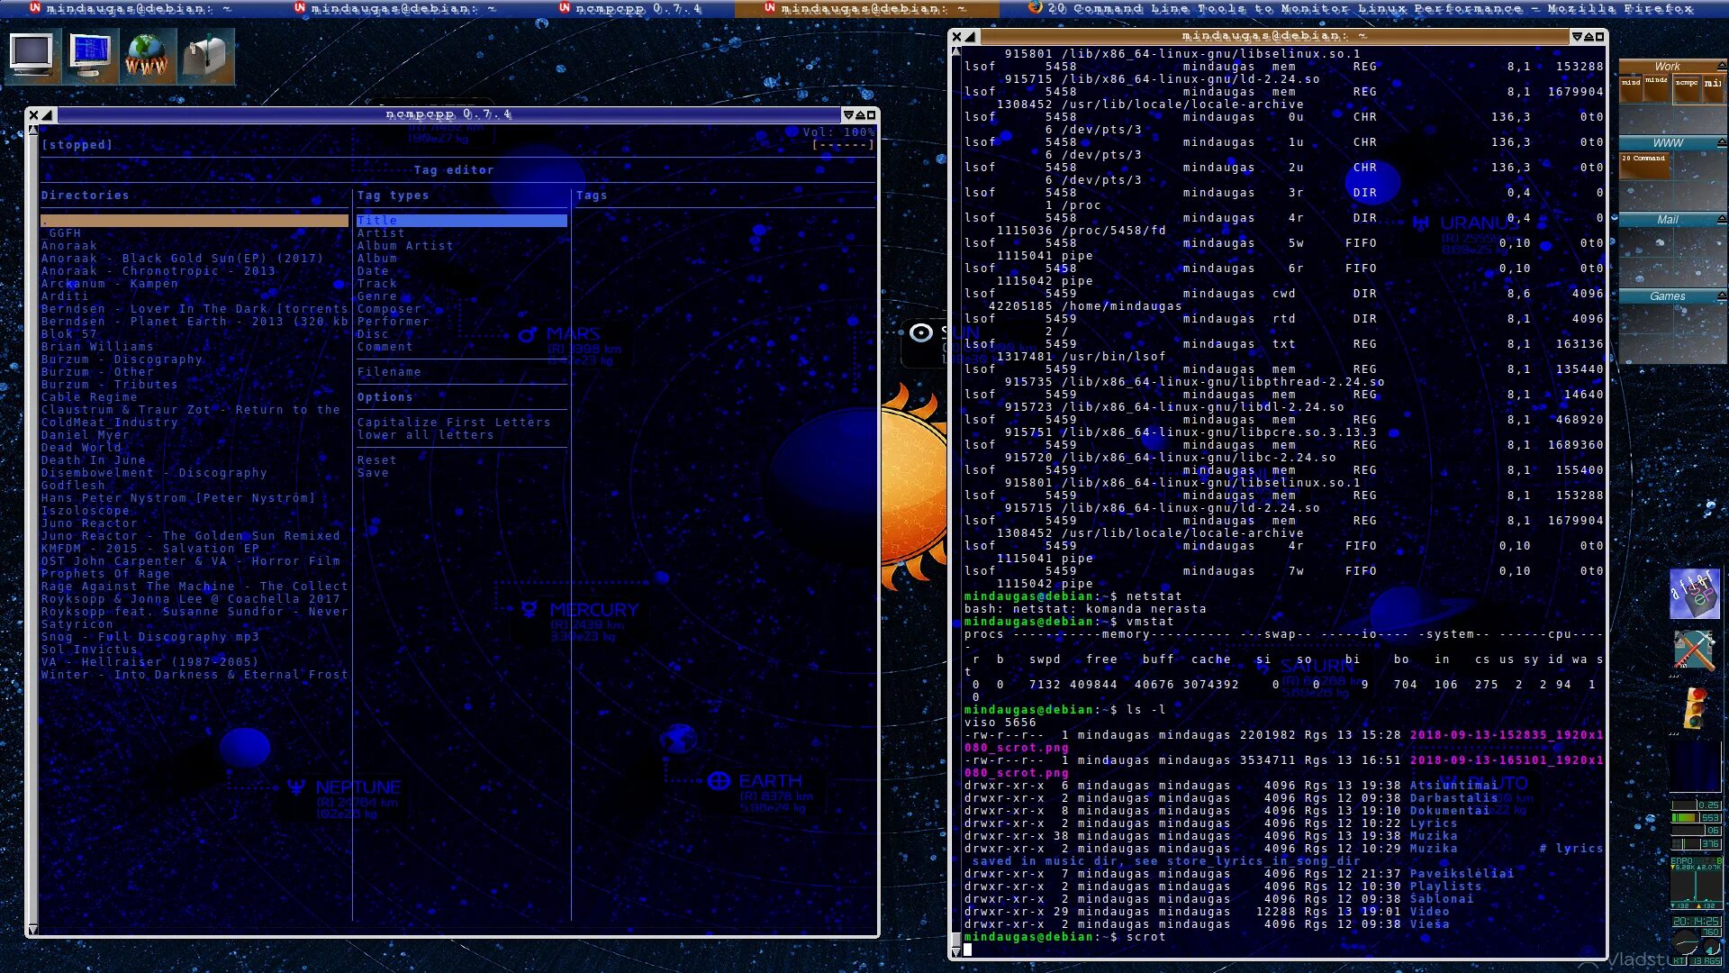Click the AfterStep logo dock icon
1729x973 pixels.
click(x=1694, y=593)
